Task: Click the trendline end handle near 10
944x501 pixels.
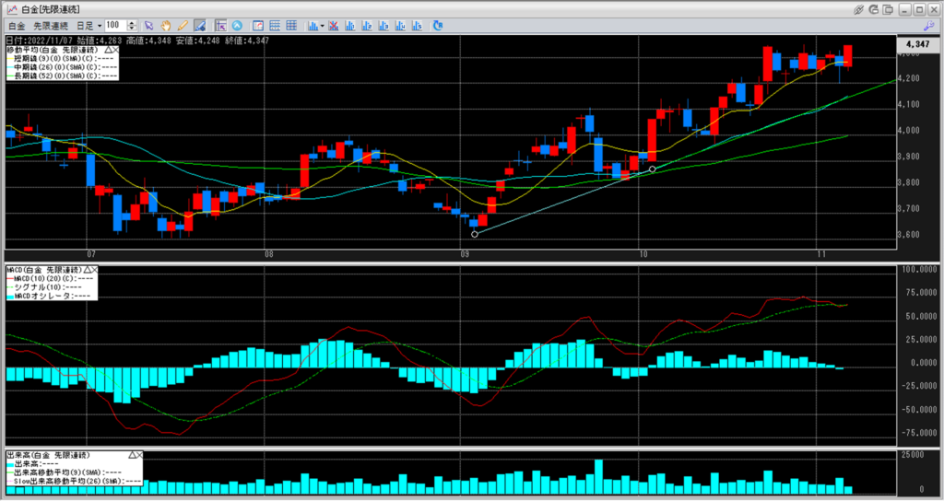Action: (652, 169)
